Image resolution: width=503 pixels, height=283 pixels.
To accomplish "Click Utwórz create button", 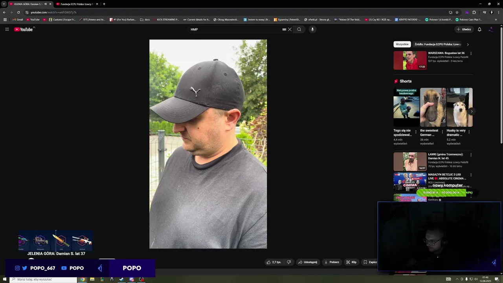I will tap(464, 29).
